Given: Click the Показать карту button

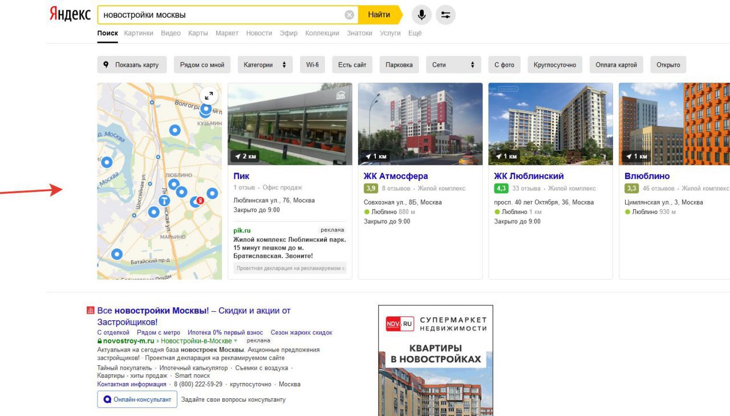Looking at the screenshot, I should (132, 65).
